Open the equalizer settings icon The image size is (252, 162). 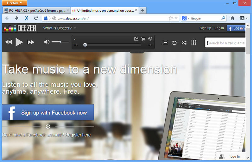pyautogui.click(x=193, y=42)
